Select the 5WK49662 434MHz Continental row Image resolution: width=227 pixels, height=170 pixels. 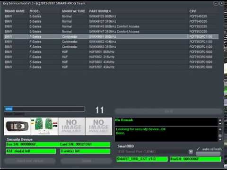[x=111, y=42]
